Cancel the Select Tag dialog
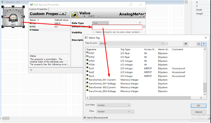Viewport: 211px width, 123px height. [x=198, y=112]
